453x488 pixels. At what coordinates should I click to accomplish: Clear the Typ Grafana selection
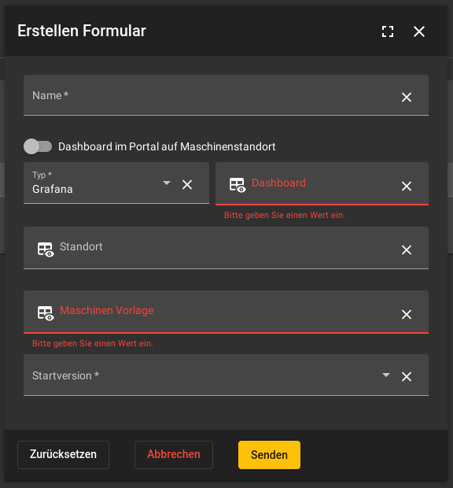[187, 184]
